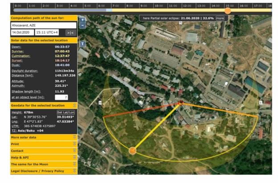Click the more button for solar eclipse
The width and height of the screenshot is (278, 183).
click(220, 18)
